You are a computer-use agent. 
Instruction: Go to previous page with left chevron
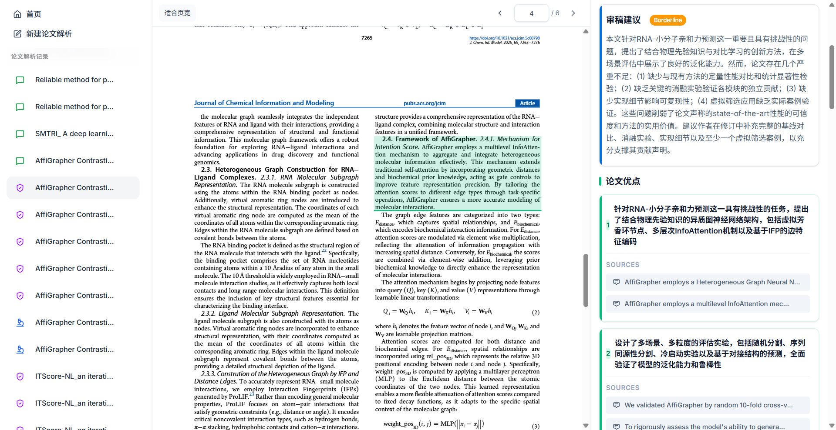point(500,13)
